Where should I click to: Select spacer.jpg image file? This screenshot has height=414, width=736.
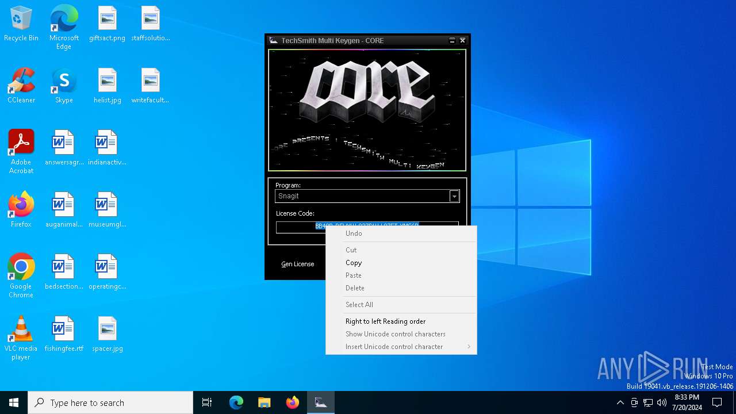[x=108, y=335]
